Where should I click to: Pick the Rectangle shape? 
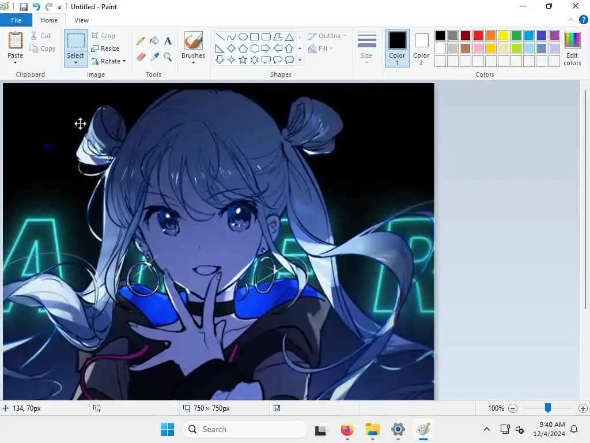(x=255, y=36)
